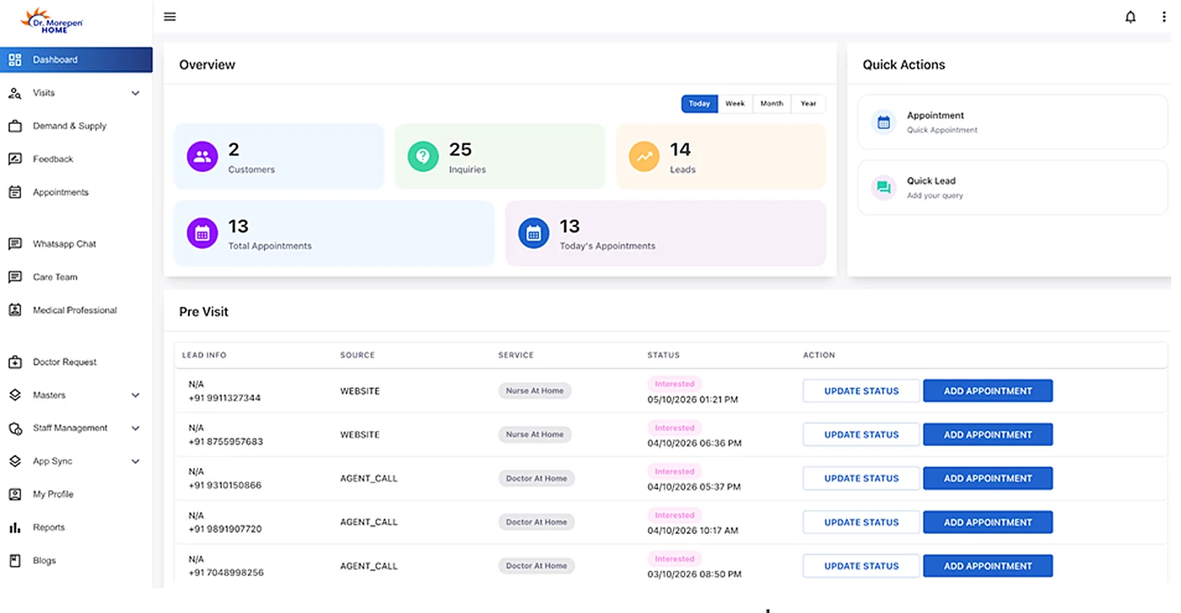Viewport: 1181px width, 613px height.
Task: Click the Demand & Supply briefcase icon
Action: (14, 126)
